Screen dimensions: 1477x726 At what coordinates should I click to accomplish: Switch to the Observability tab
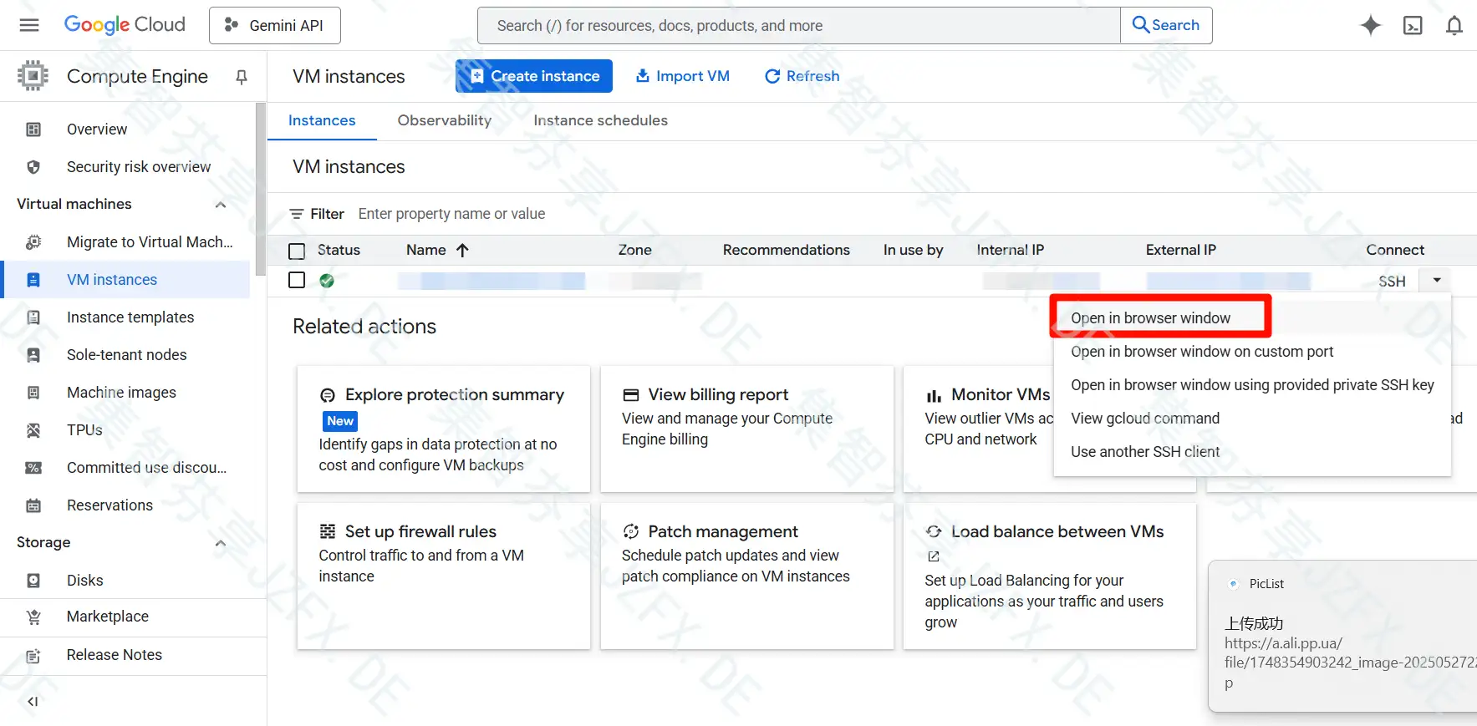445,120
